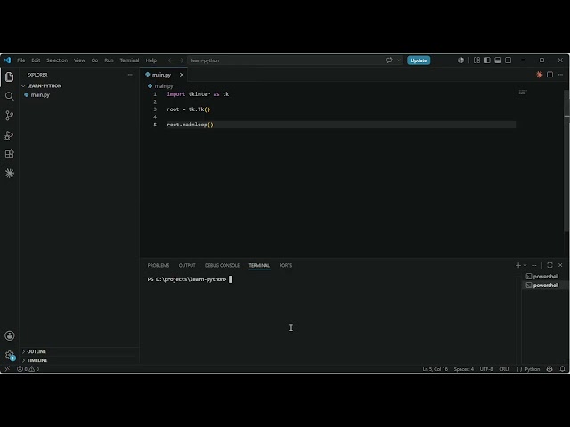The image size is (570, 427).
Task: Select the main.py editor tab
Action: pos(161,75)
